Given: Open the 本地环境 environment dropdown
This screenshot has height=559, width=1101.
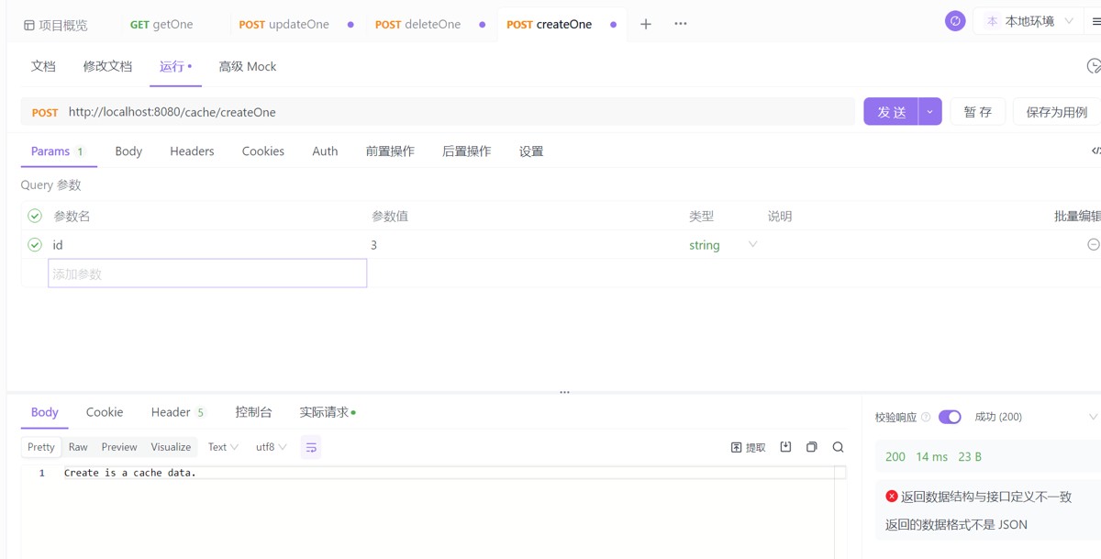Looking at the screenshot, I should 1029,20.
